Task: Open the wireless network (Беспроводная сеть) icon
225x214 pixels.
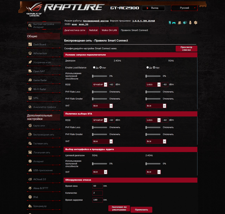Action: (x=30, y=134)
